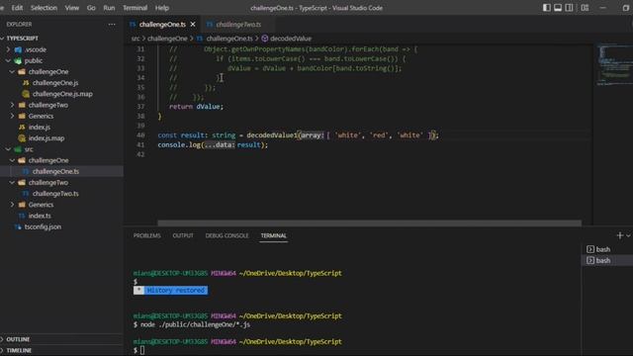Click terminal command 'node ./public/challengeOne/*.js'
The height and width of the screenshot is (356, 633).
(195, 324)
